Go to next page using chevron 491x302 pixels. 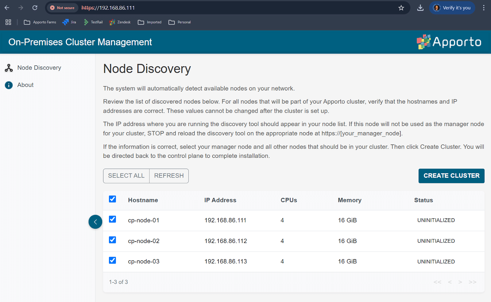tap(460, 282)
